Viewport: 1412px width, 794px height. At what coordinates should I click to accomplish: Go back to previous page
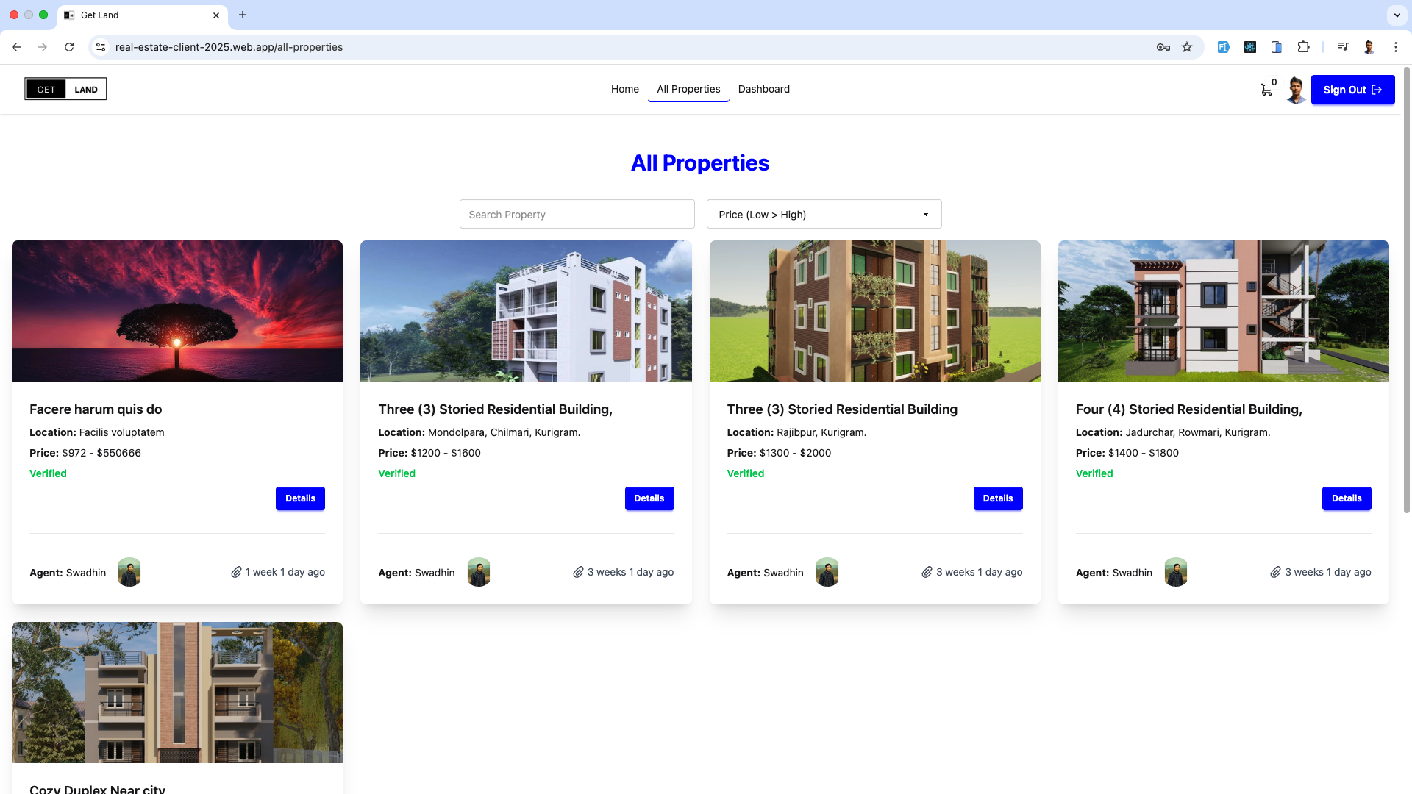click(x=16, y=47)
